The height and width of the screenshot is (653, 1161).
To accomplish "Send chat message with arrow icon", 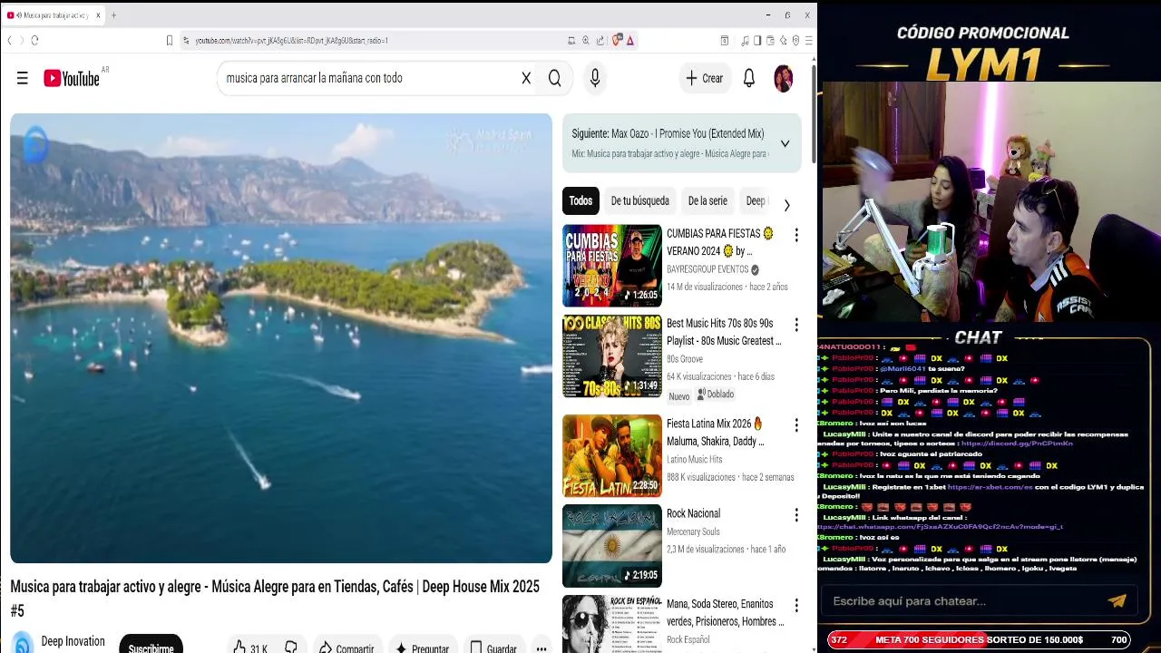I will point(1117,600).
